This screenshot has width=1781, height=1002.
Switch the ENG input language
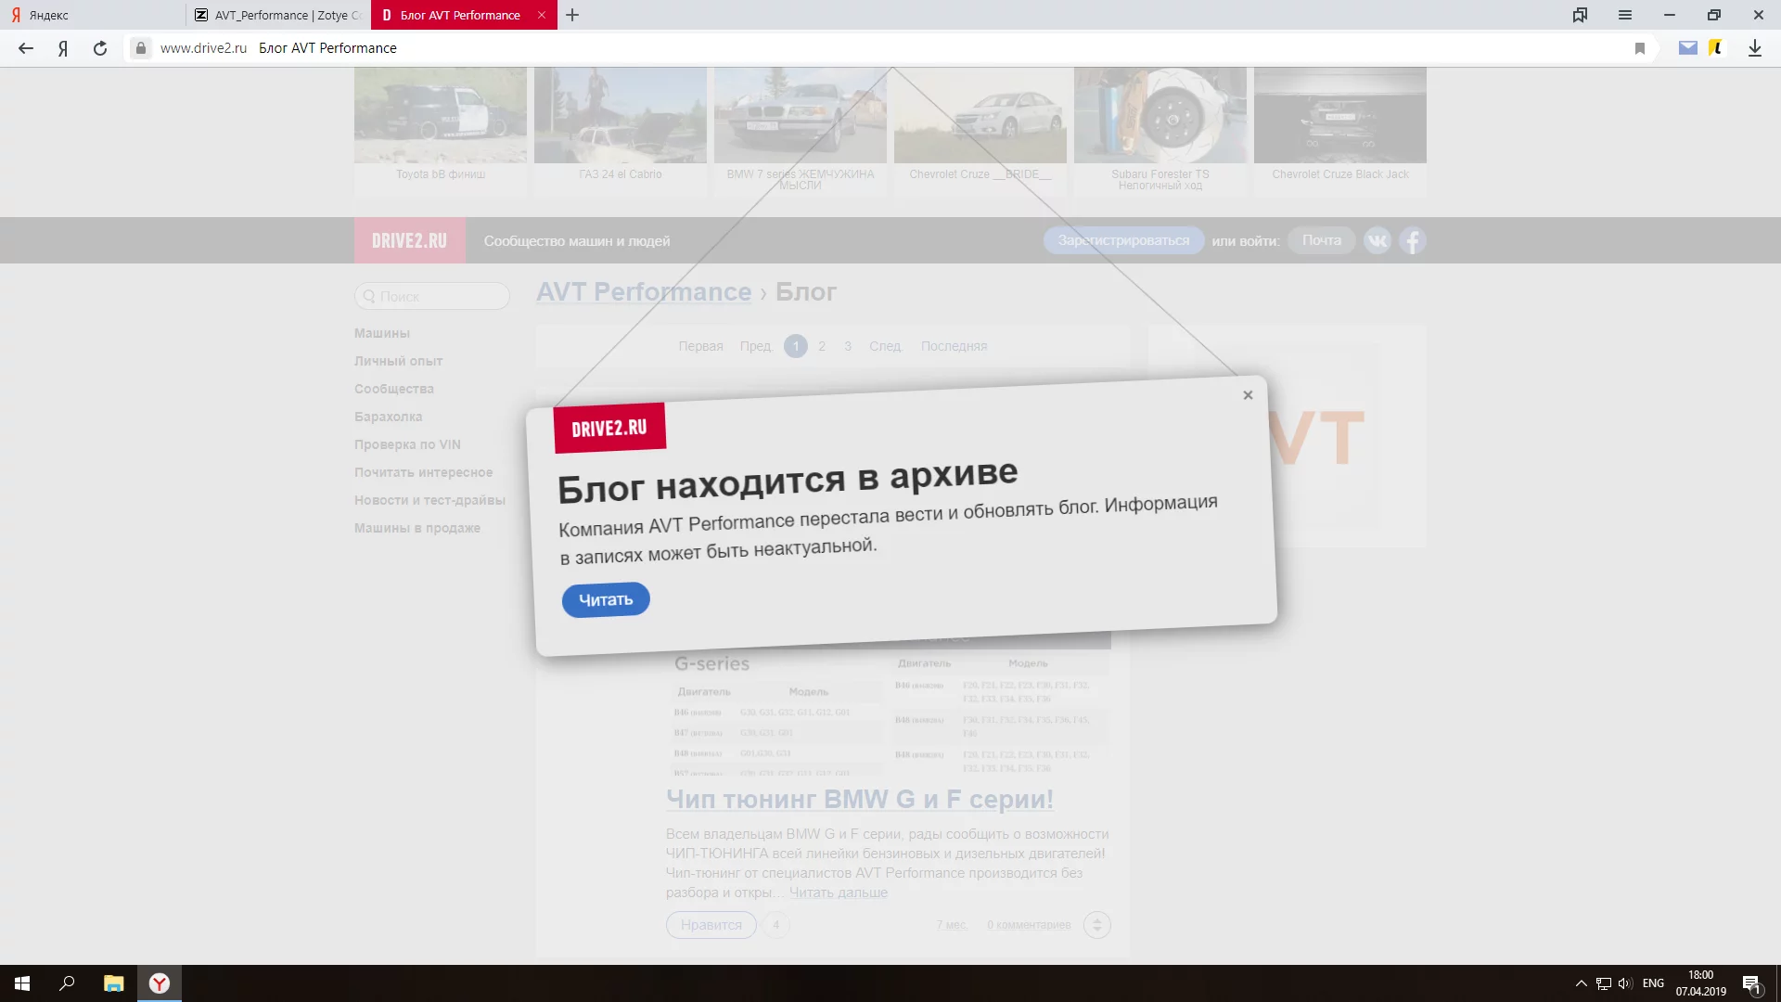tap(1653, 983)
